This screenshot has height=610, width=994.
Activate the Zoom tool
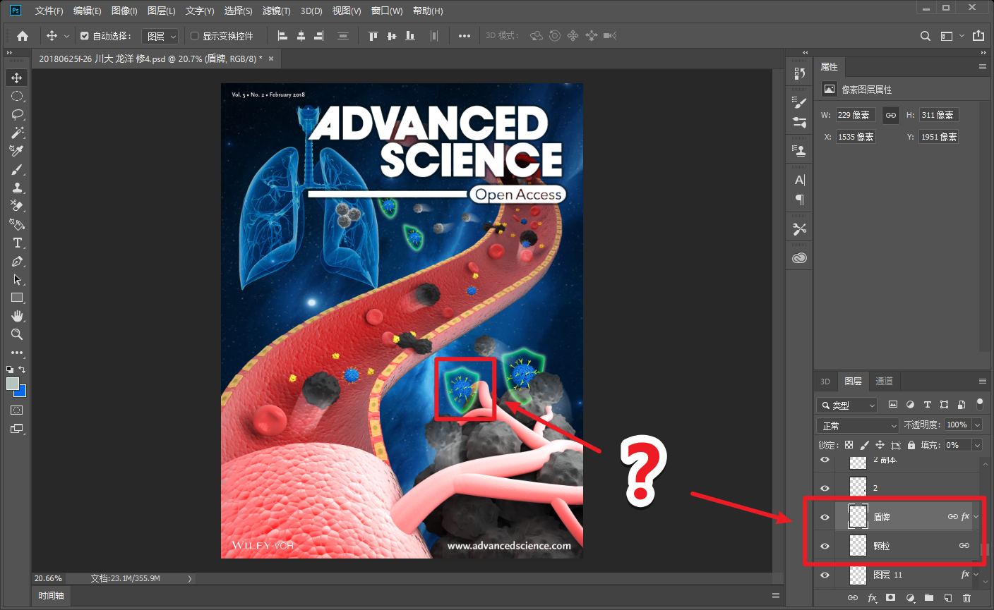point(17,334)
